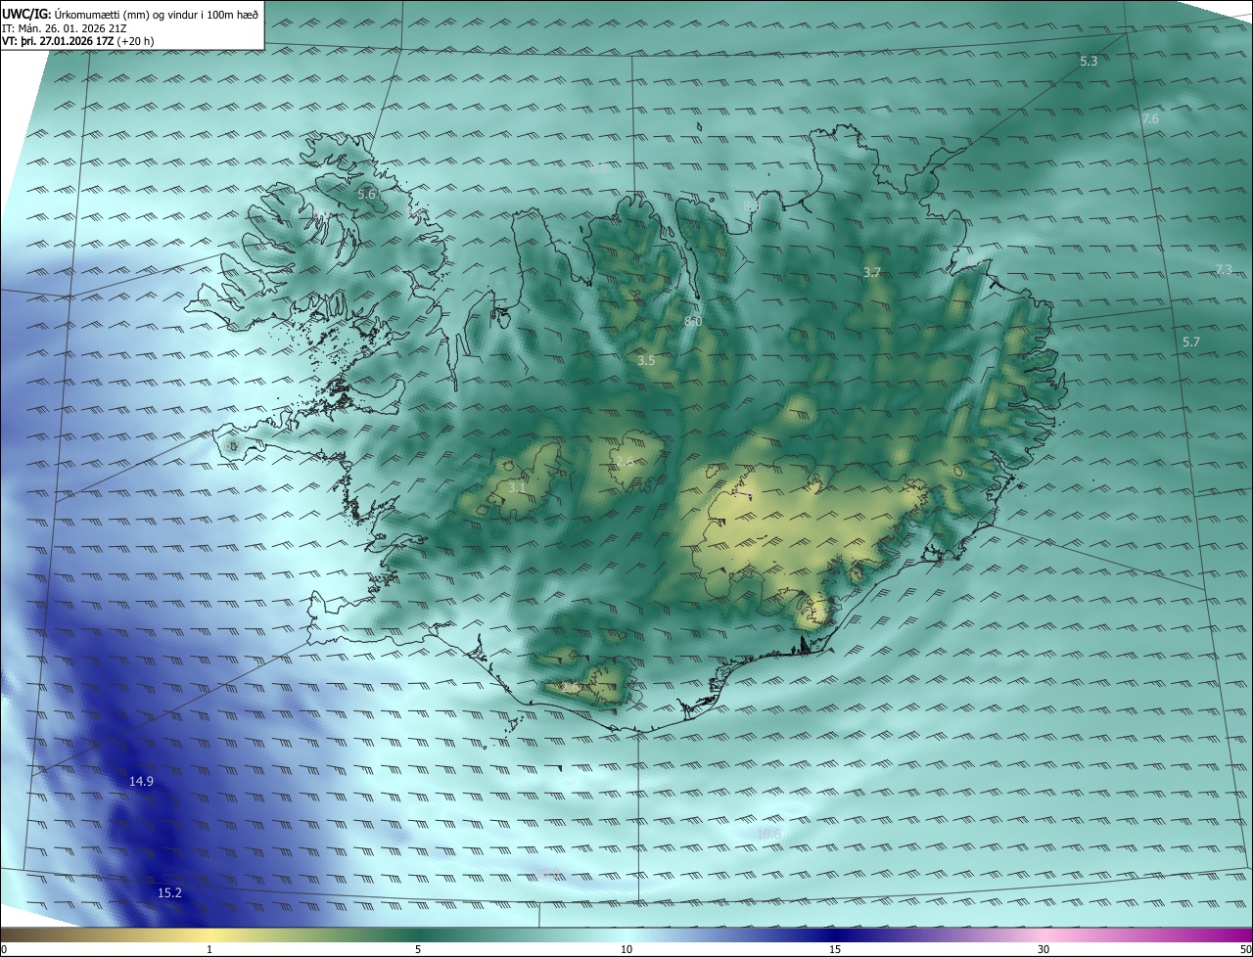
Task: Click the 7.6 value on the map
Action: coord(1150,118)
